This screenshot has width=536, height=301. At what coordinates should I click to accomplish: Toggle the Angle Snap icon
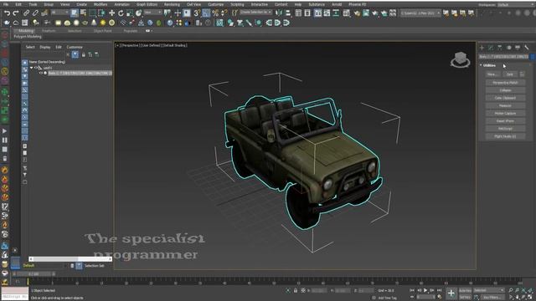206,13
